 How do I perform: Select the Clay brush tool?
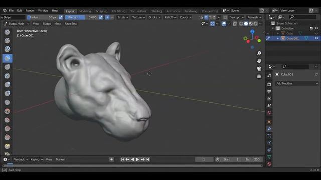click(7, 49)
